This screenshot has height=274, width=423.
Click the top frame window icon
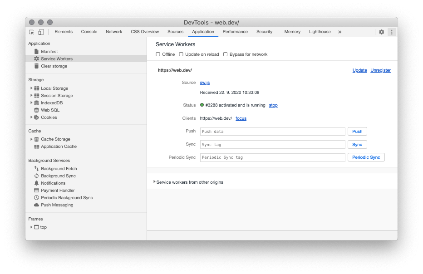tap(36, 227)
